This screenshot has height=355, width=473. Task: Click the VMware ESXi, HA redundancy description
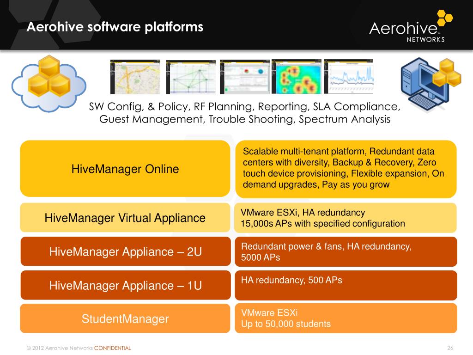click(x=346, y=218)
